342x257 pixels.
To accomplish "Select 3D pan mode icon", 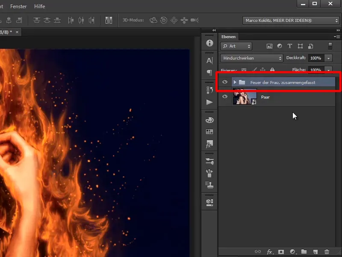I will tap(174, 20).
